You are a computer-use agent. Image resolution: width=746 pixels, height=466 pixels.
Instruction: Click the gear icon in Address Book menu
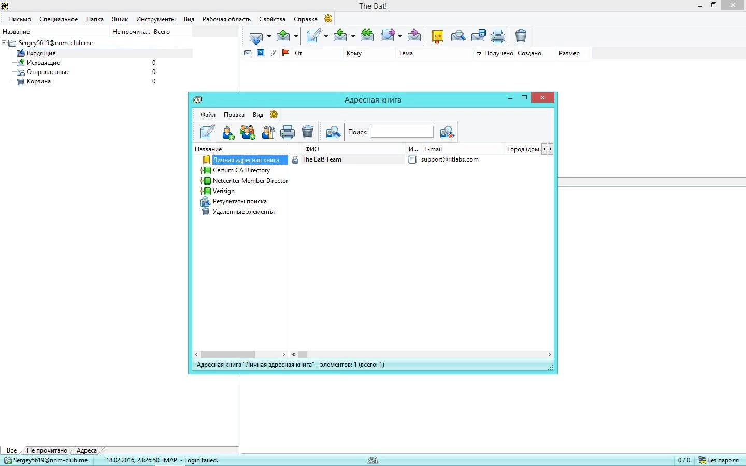pos(274,114)
